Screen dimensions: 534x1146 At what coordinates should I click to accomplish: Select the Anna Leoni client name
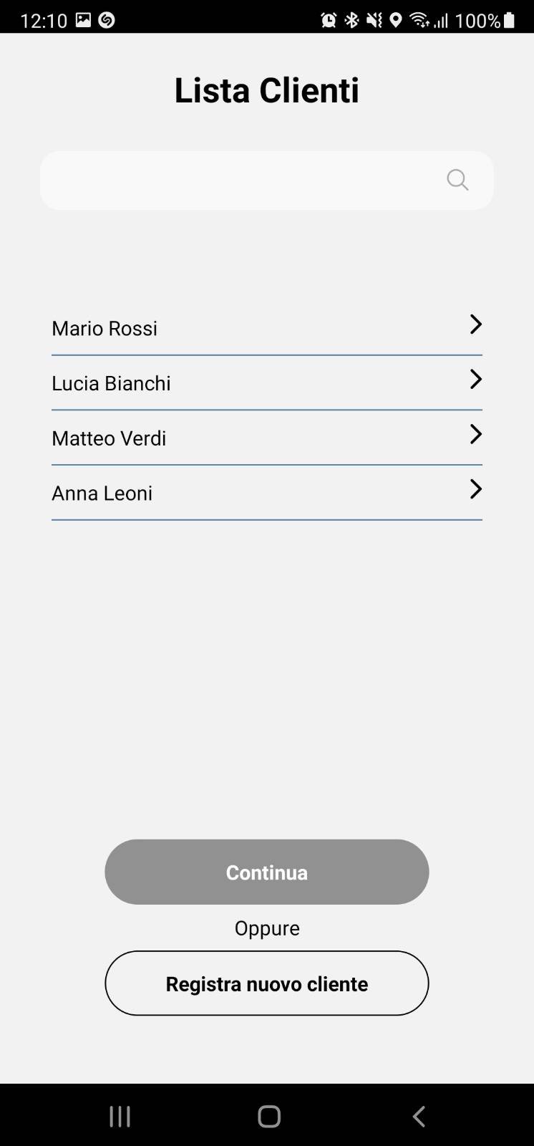coord(102,493)
